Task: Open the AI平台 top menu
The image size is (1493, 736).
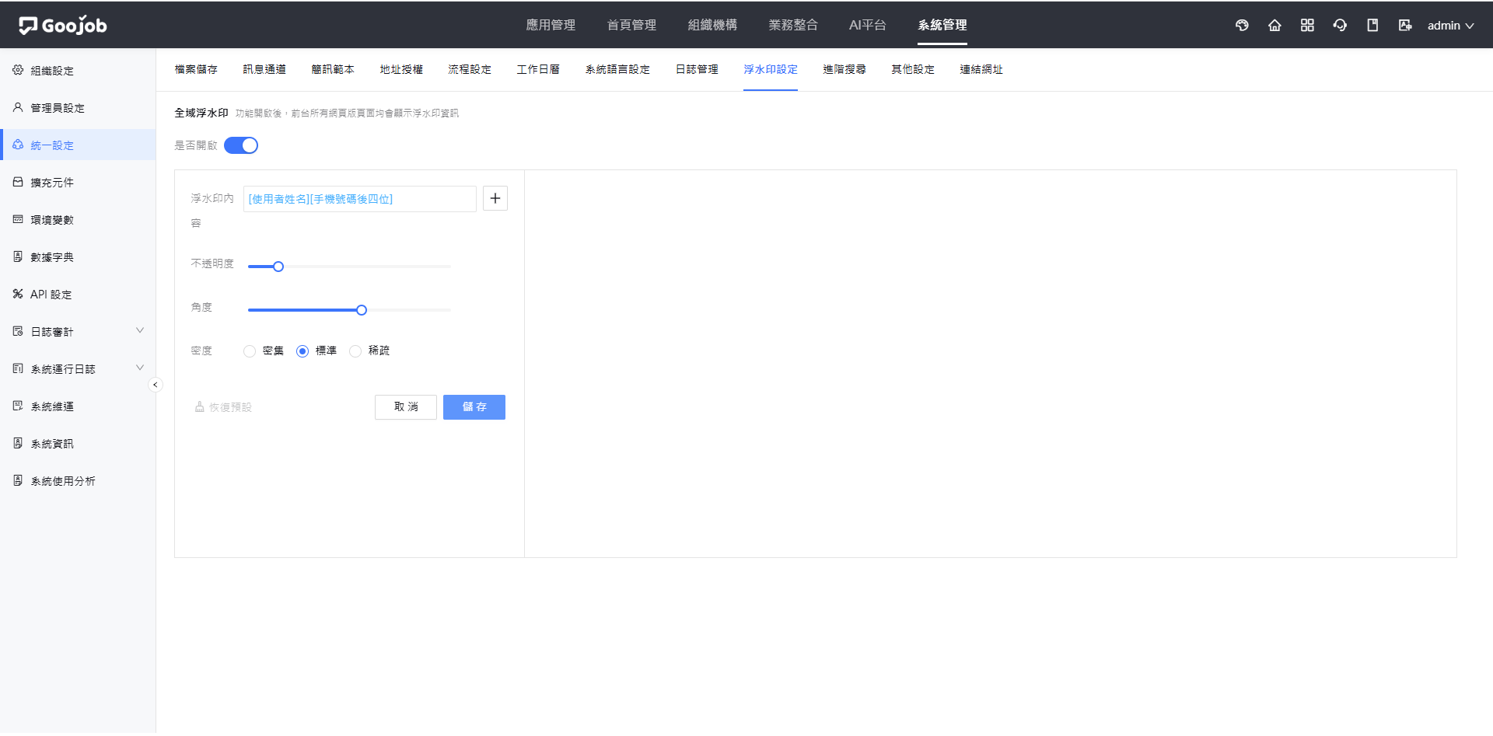Action: (868, 25)
